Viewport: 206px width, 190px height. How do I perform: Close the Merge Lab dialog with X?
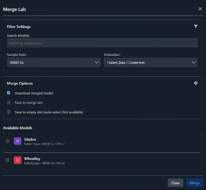[x=200, y=9]
